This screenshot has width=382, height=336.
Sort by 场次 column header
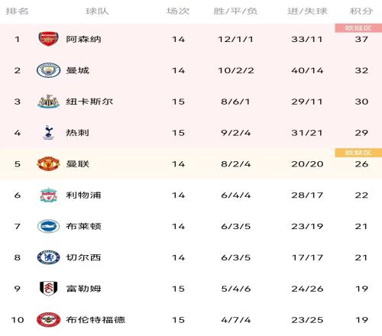click(x=178, y=11)
